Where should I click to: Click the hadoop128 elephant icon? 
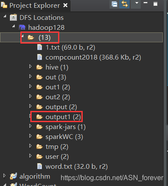pos(22,27)
